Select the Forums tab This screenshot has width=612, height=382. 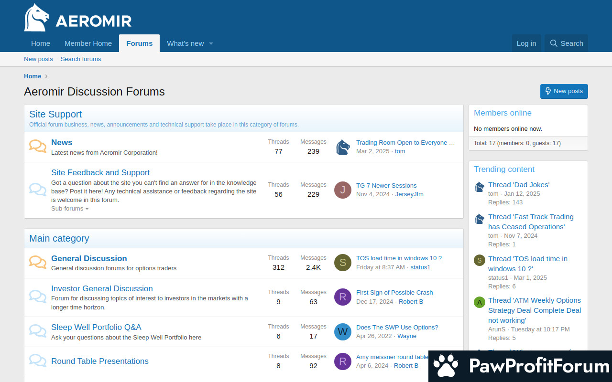pos(140,43)
